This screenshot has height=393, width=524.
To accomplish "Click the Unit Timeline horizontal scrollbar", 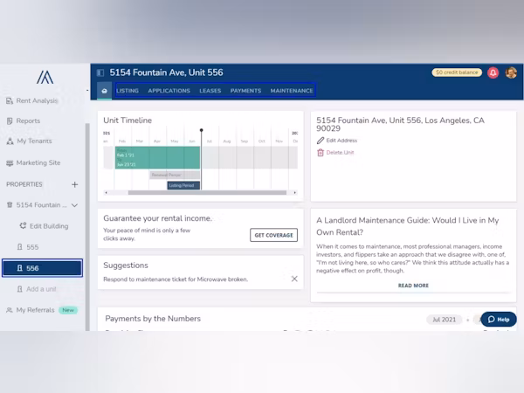I will click(206, 192).
